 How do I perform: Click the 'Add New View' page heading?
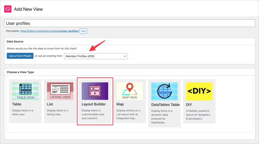[x=28, y=9]
